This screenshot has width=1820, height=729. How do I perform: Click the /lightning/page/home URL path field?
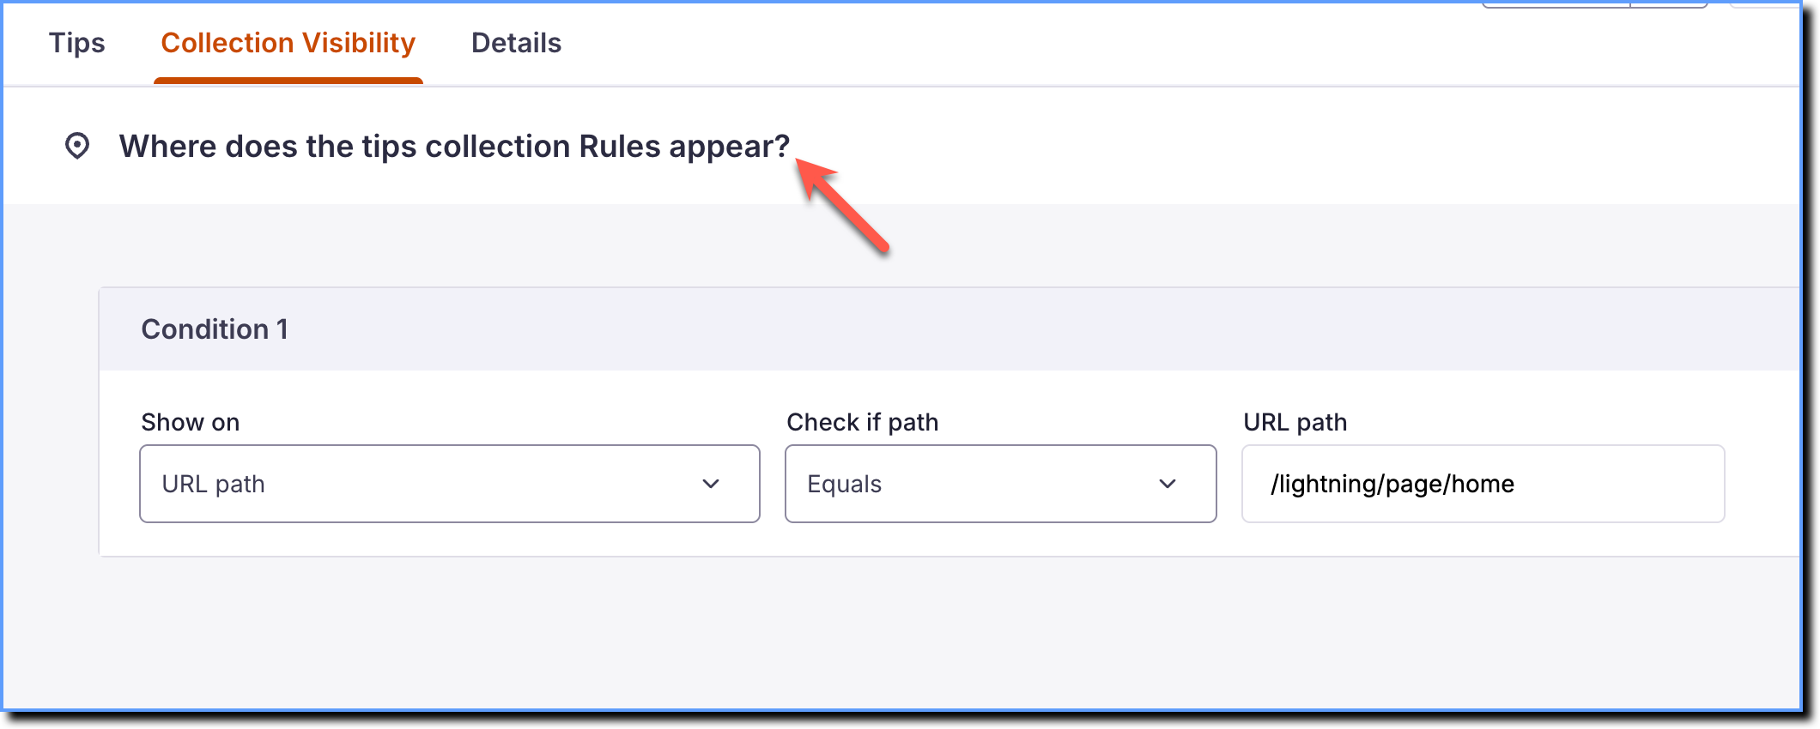pos(1483,484)
